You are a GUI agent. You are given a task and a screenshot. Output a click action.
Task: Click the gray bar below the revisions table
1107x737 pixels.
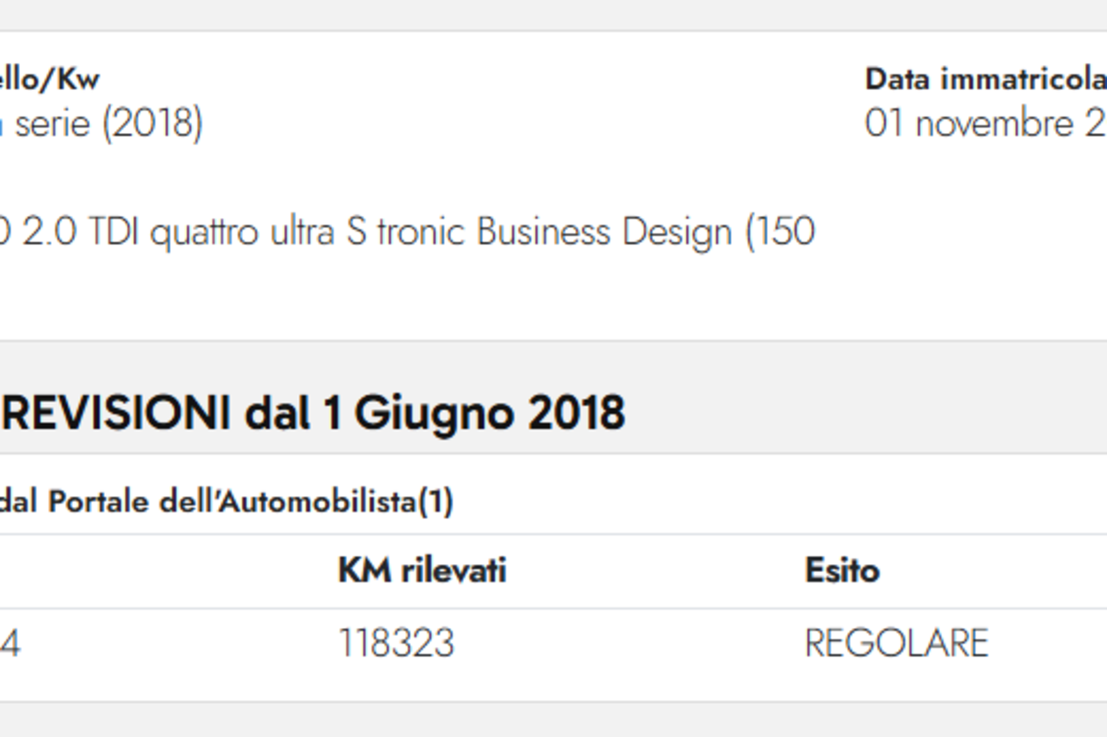click(553, 720)
